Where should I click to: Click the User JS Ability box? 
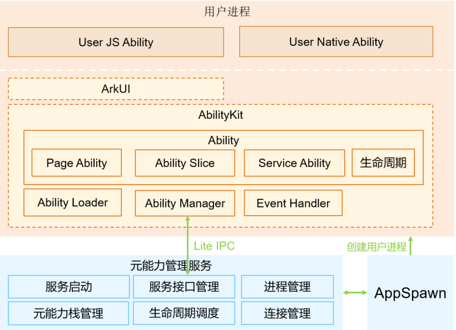[x=116, y=42]
